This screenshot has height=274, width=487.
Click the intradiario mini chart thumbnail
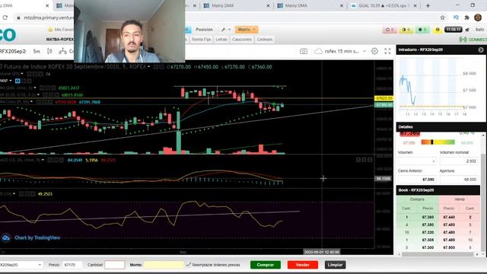438,87
